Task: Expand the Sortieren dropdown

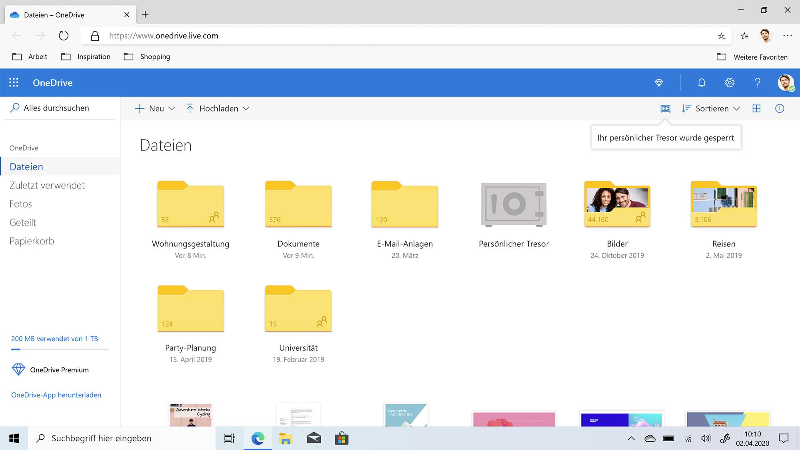Action: point(711,108)
